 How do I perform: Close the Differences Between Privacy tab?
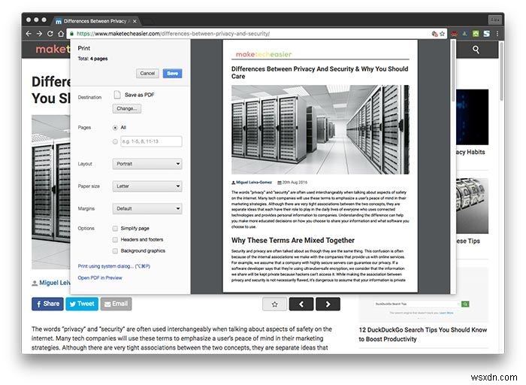click(135, 21)
